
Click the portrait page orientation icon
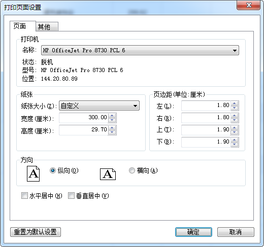(33, 173)
